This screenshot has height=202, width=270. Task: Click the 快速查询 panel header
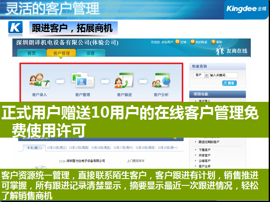218,66
